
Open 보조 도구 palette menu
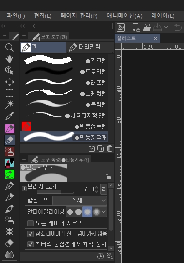(24, 36)
